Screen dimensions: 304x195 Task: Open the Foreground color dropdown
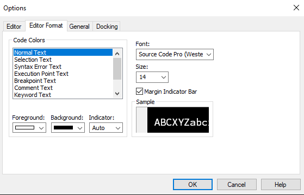pyautogui.click(x=29, y=128)
